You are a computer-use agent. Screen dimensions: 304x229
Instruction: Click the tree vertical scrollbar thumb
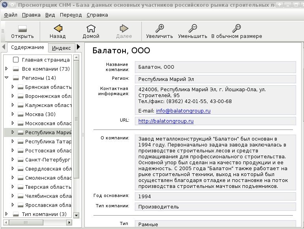pyautogui.click(x=76, y=119)
